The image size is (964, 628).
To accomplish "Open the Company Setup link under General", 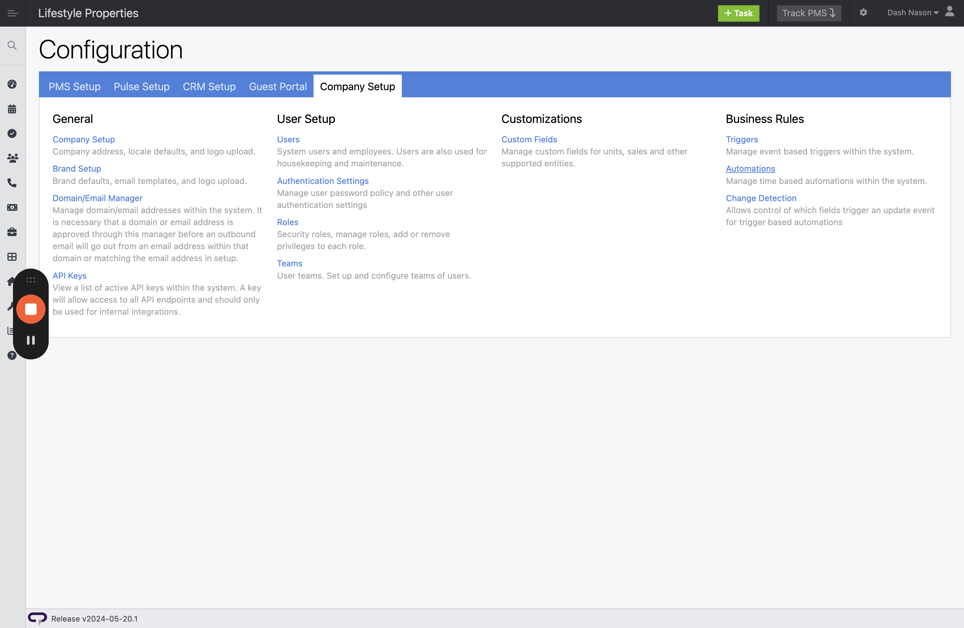I will click(84, 139).
